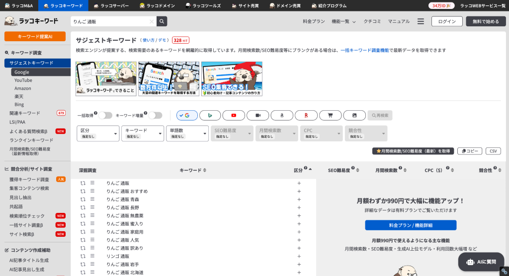Toggle the 一括取得 switch

pyautogui.click(x=105, y=115)
